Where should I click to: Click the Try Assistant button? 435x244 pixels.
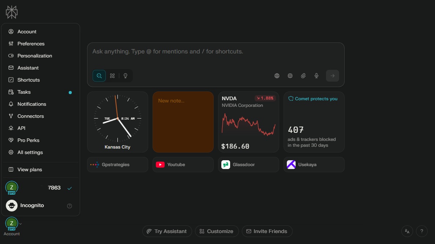click(x=167, y=231)
